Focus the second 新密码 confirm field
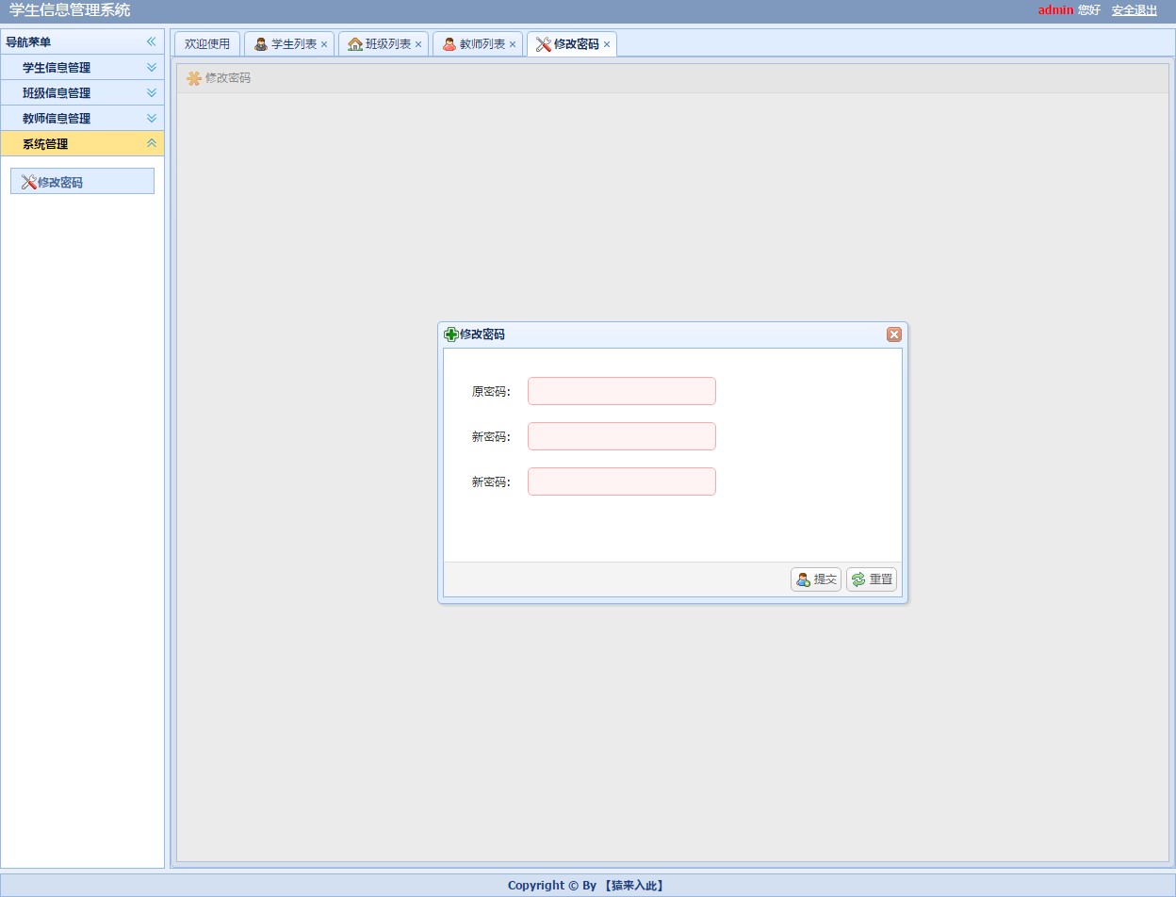Image resolution: width=1176 pixels, height=897 pixels. 622,481
